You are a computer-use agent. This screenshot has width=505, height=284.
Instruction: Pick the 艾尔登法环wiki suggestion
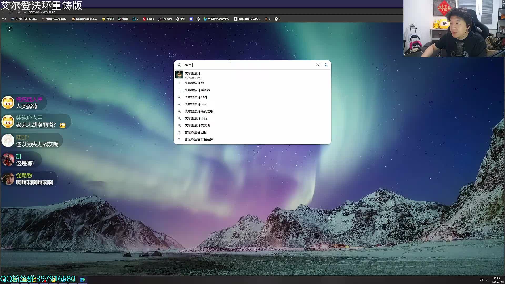(x=196, y=133)
